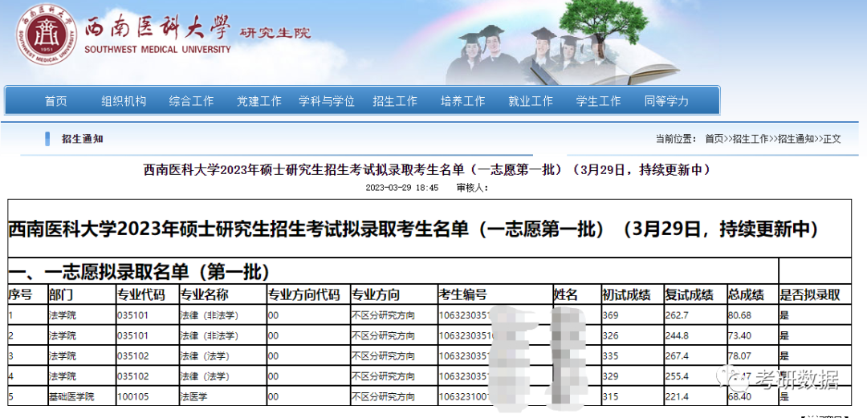This screenshot has width=867, height=418.
Task: Click initial score 369
Action: coord(611,316)
